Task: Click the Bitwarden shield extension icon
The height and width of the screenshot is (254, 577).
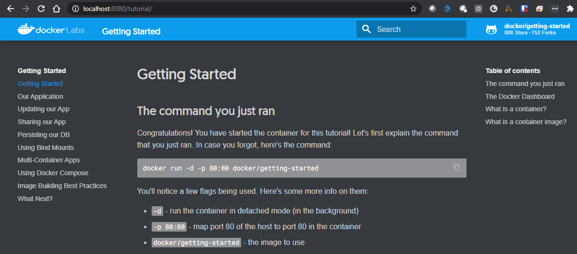Action: 524,9
